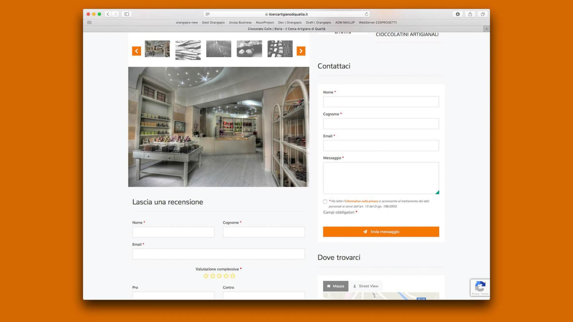Open the Aruba Business bookmark
Screen dimensions: 573x322
click(240, 22)
